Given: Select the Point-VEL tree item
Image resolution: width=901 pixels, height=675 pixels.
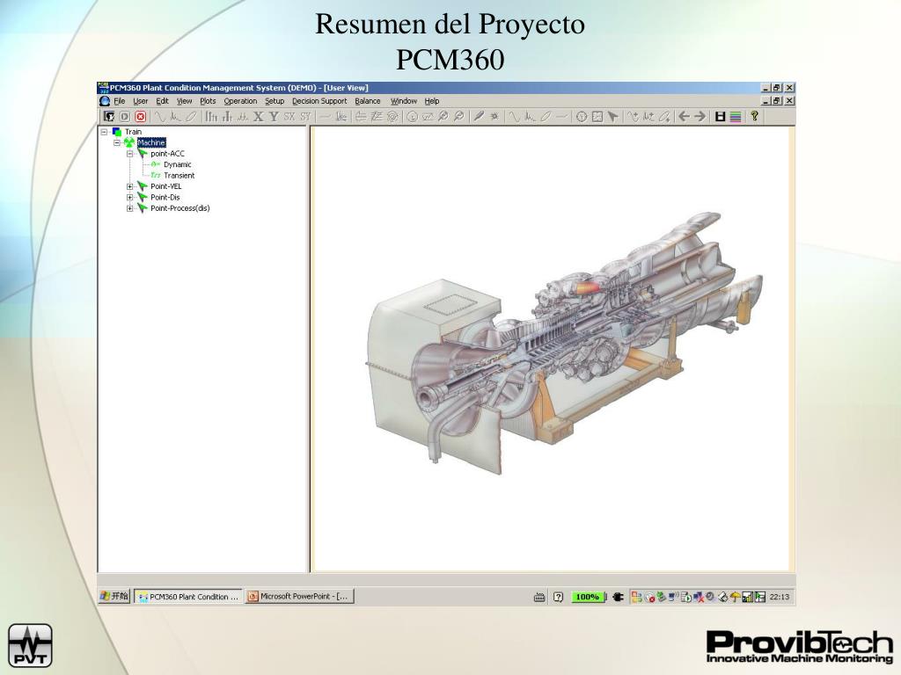Looking at the screenshot, I should [166, 186].
